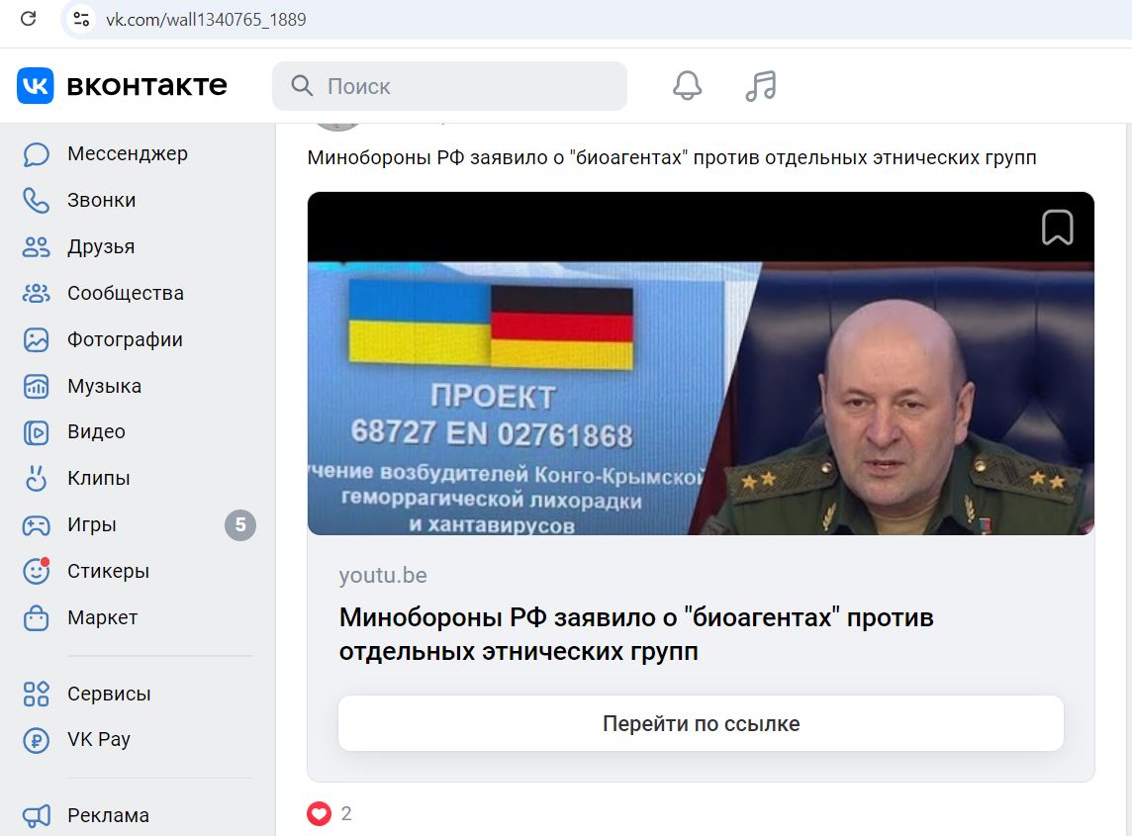Click the Клипы sidebar icon
The width and height of the screenshot is (1132, 836).
pos(36,478)
